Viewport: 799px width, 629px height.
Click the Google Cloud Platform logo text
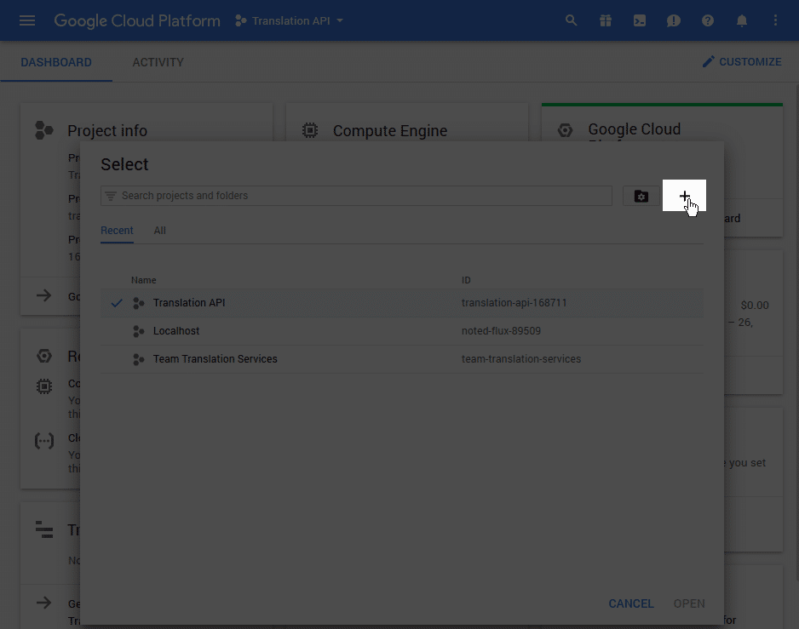[x=137, y=20]
